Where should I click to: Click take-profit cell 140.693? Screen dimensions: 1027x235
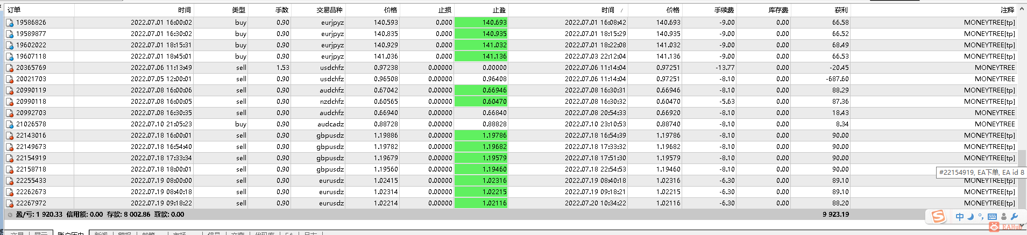[x=481, y=23]
